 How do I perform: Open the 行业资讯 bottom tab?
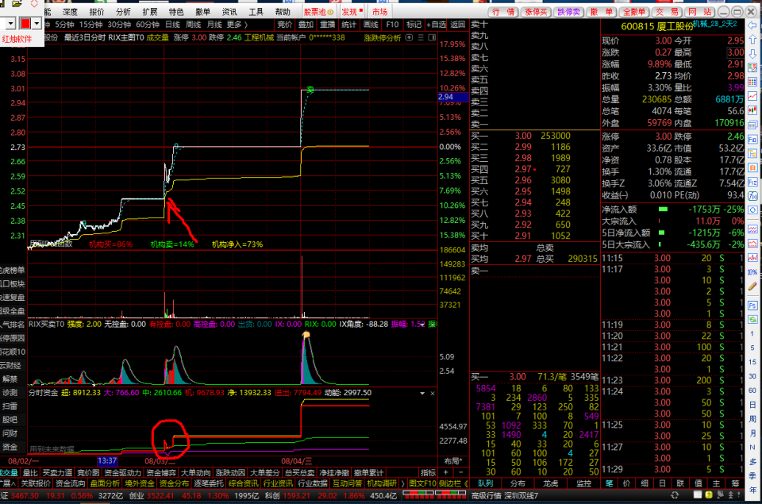[x=278, y=483]
